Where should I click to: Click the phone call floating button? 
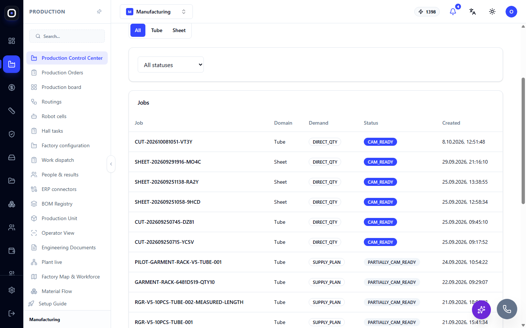point(507,309)
